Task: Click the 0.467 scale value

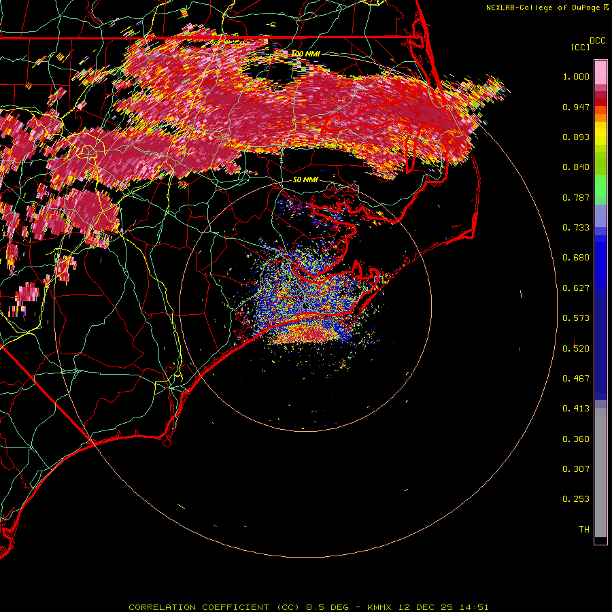Action: (x=576, y=379)
